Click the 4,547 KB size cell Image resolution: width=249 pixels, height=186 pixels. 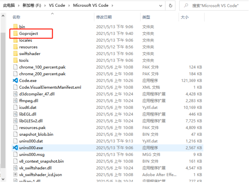point(194,168)
